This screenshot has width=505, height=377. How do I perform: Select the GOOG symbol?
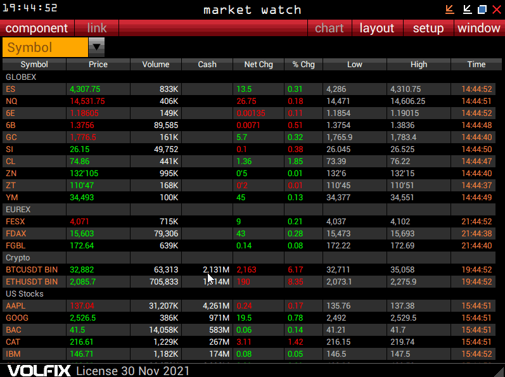tap(17, 318)
